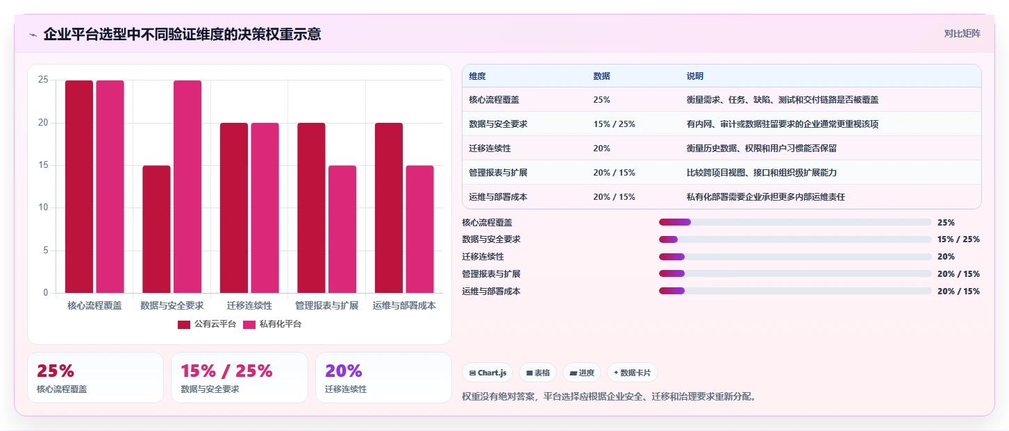Click the footer note starting with 权重没有绝对答案
1009x431 pixels.
pos(610,397)
